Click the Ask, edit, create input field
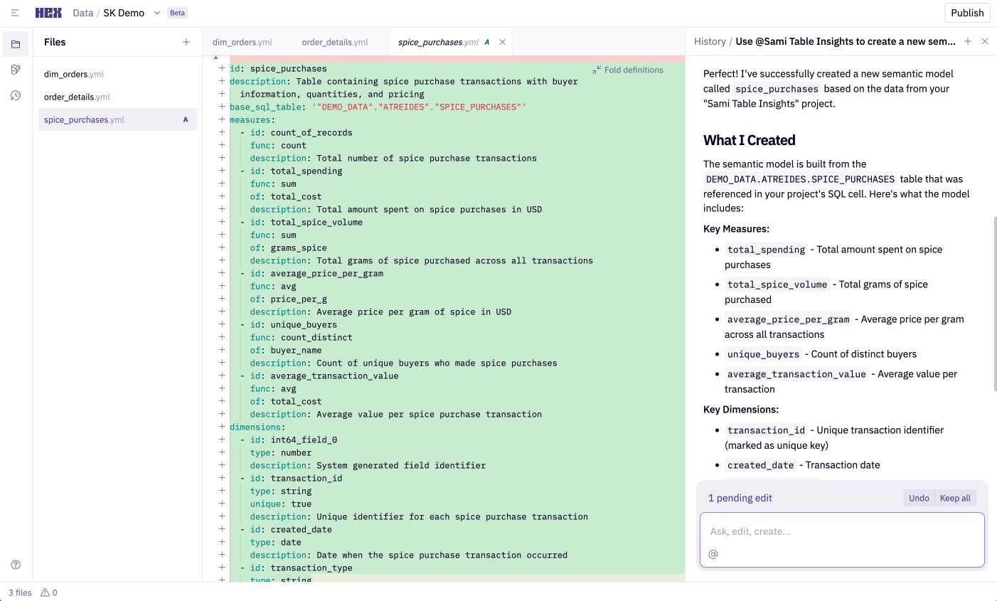This screenshot has width=997, height=601. pos(842,531)
